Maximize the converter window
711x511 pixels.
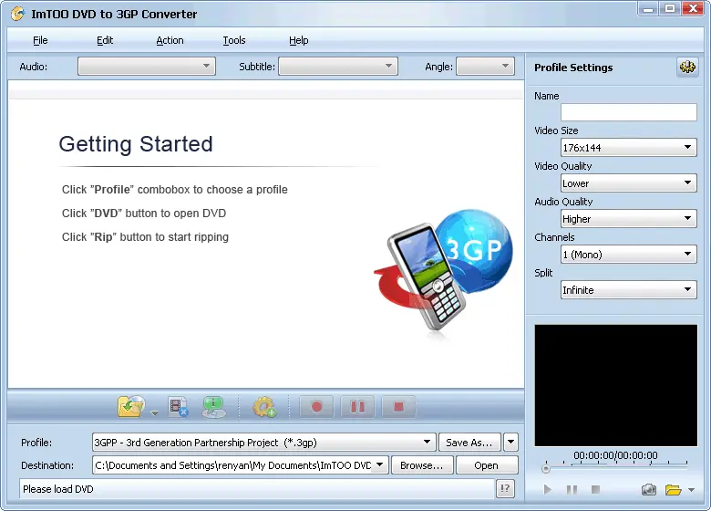[x=670, y=8]
